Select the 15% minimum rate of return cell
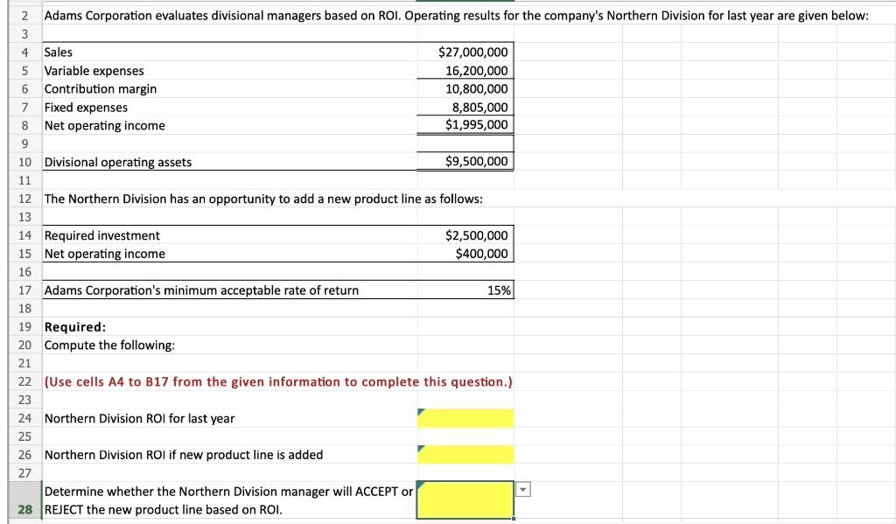Viewport: 896px width, 524px height. click(465, 290)
